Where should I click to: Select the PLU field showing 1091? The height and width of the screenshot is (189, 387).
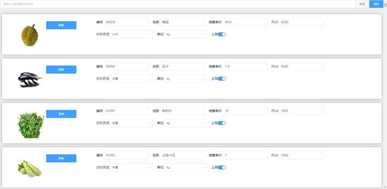pos(300,111)
